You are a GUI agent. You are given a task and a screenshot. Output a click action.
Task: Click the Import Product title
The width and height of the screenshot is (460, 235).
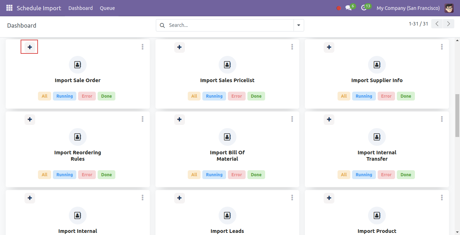(377, 231)
